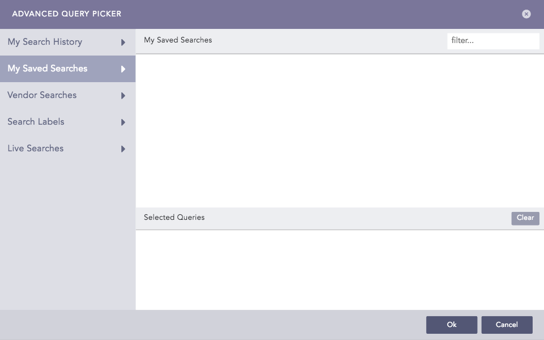Confirm selection with the Ok button
Viewport: 544px width, 340px height.
click(x=451, y=325)
